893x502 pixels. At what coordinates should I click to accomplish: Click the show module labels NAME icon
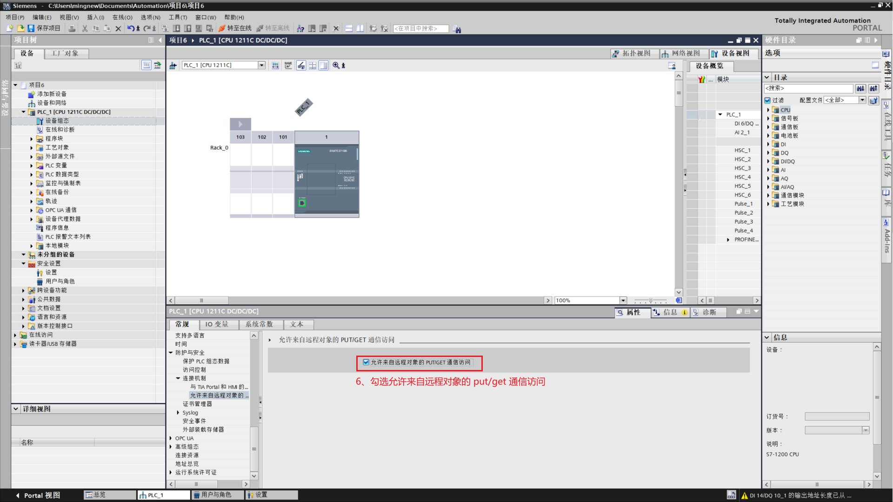(288, 66)
